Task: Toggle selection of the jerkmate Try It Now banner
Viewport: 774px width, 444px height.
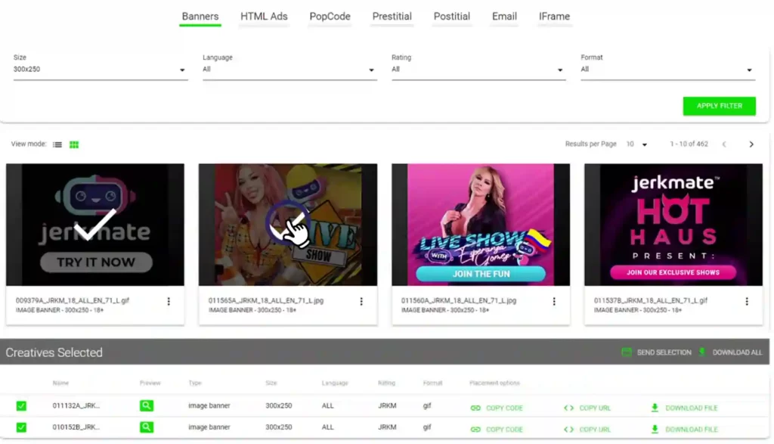Action: pos(94,224)
